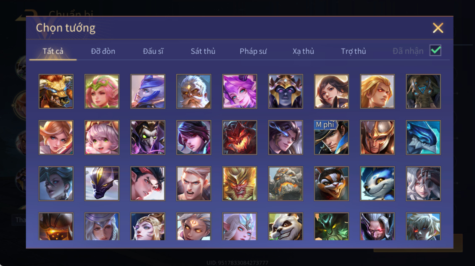Image resolution: width=475 pixels, height=266 pixels.
Task: Select the hero tagged M phí
Action: [331, 137]
